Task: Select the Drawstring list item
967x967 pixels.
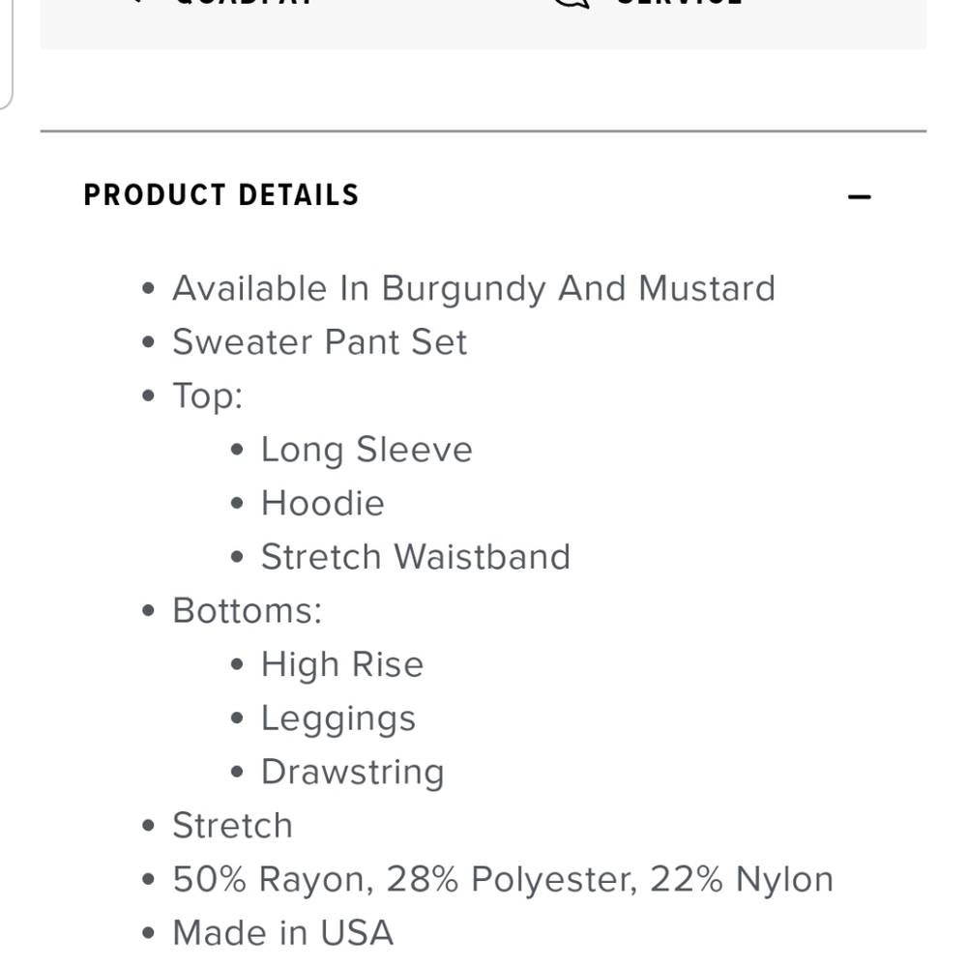Action: click(x=352, y=772)
